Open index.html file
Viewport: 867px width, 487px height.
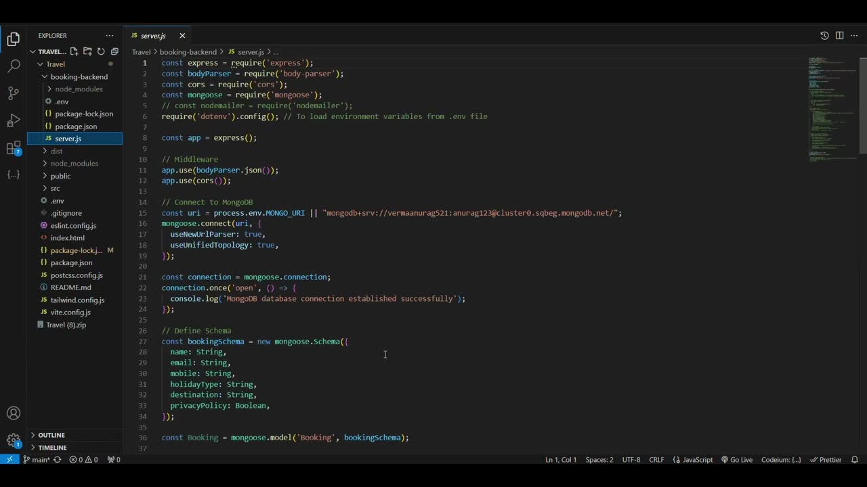67,237
